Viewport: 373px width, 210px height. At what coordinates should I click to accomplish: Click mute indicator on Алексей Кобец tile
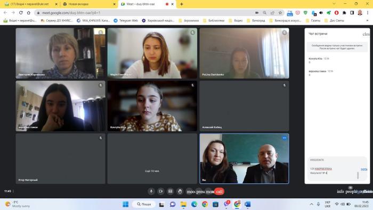click(x=284, y=85)
